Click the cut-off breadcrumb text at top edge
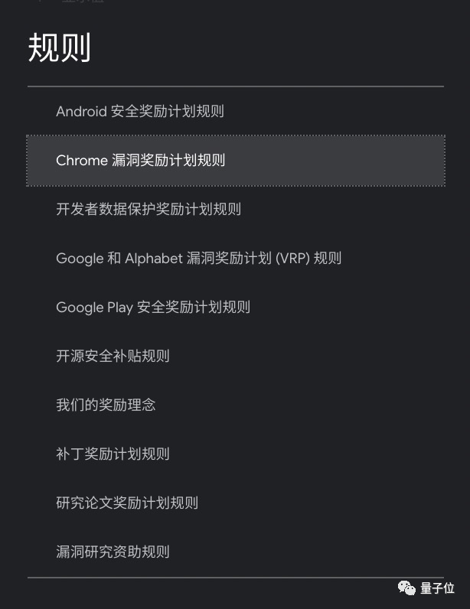Image resolution: width=470 pixels, height=609 pixels. (84, 2)
